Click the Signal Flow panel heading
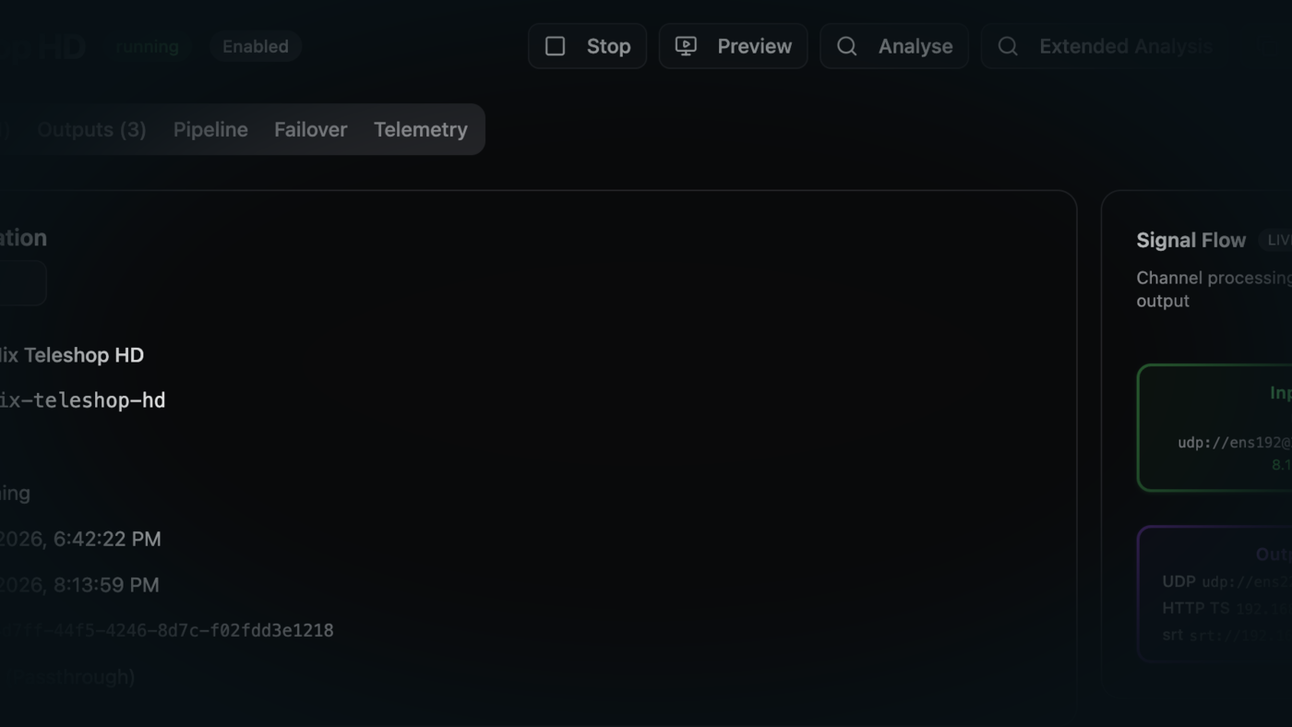 (1190, 241)
